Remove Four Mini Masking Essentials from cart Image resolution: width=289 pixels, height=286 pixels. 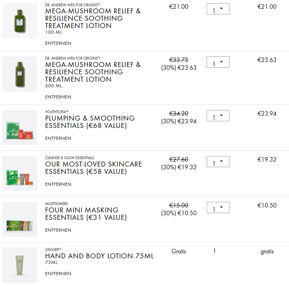(x=58, y=230)
